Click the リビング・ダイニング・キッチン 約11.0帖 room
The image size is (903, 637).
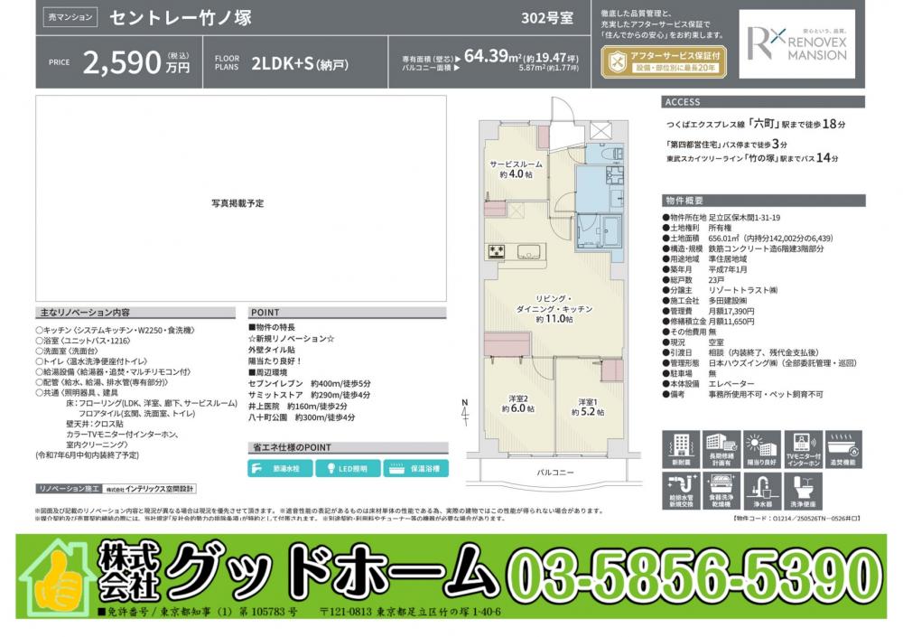coord(554,308)
